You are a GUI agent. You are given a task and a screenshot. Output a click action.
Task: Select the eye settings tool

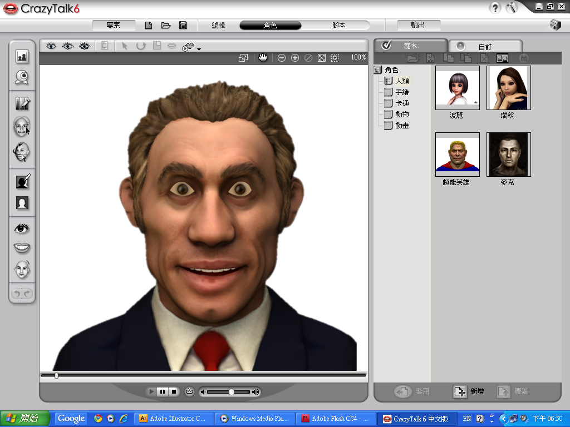[22, 229]
